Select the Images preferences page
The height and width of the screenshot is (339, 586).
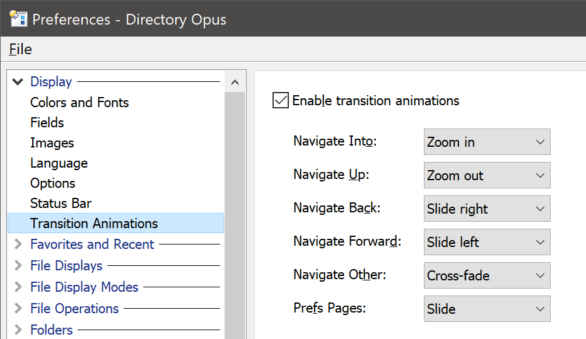click(x=52, y=143)
